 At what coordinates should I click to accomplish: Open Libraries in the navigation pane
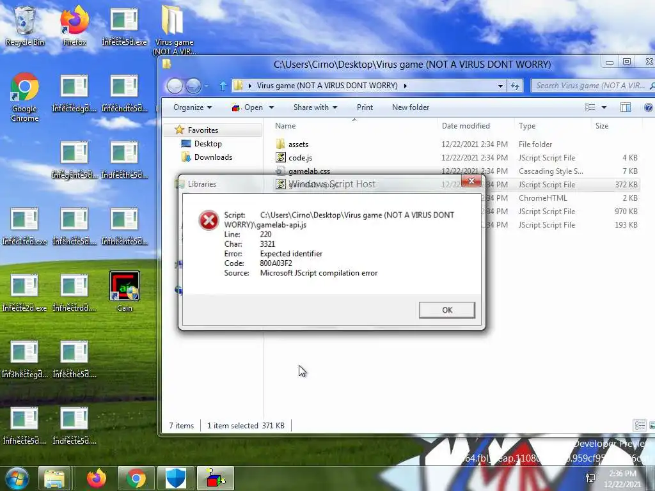pyautogui.click(x=201, y=183)
